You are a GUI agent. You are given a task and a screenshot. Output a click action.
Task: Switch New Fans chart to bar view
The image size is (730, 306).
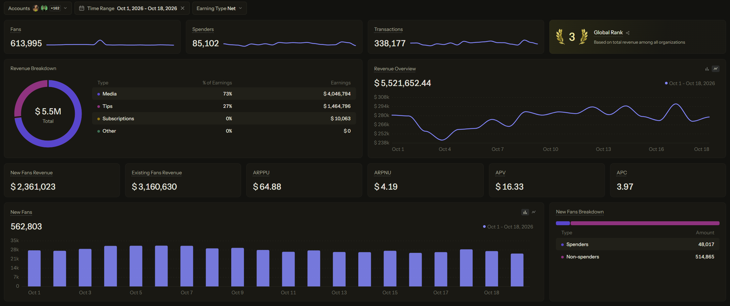click(x=525, y=212)
